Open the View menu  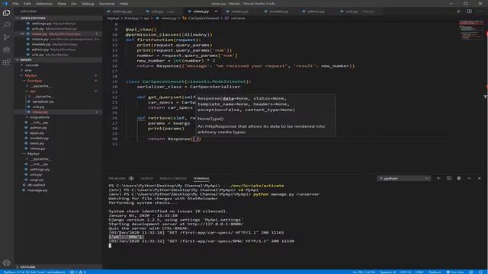(62, 3)
